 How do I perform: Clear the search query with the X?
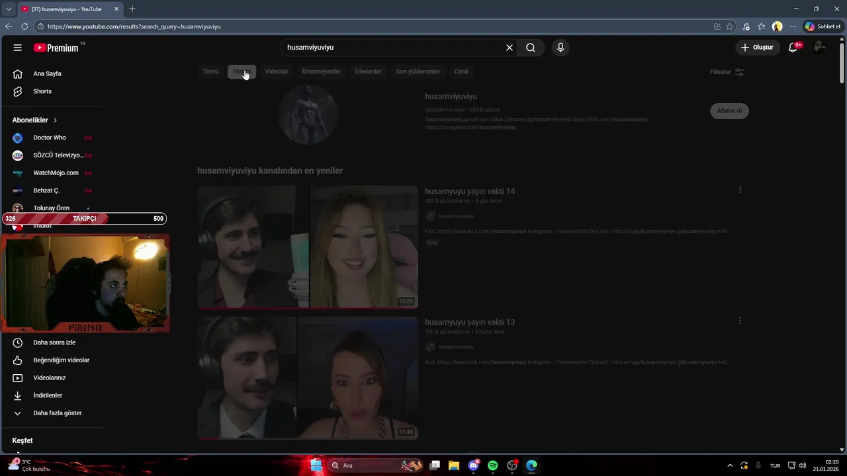click(510, 48)
